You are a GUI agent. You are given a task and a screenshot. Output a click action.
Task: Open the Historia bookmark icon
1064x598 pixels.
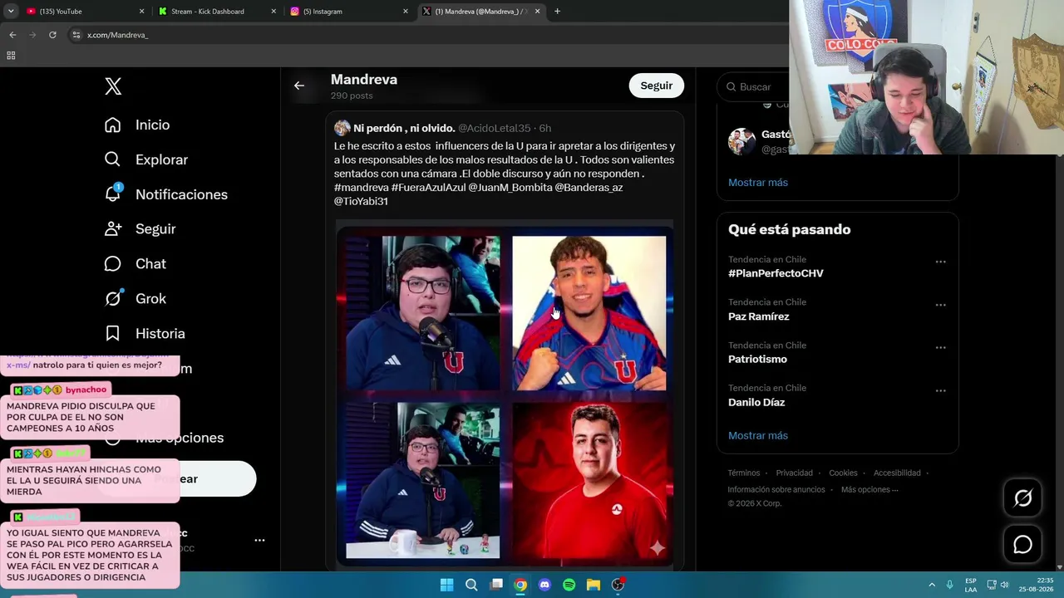click(113, 333)
